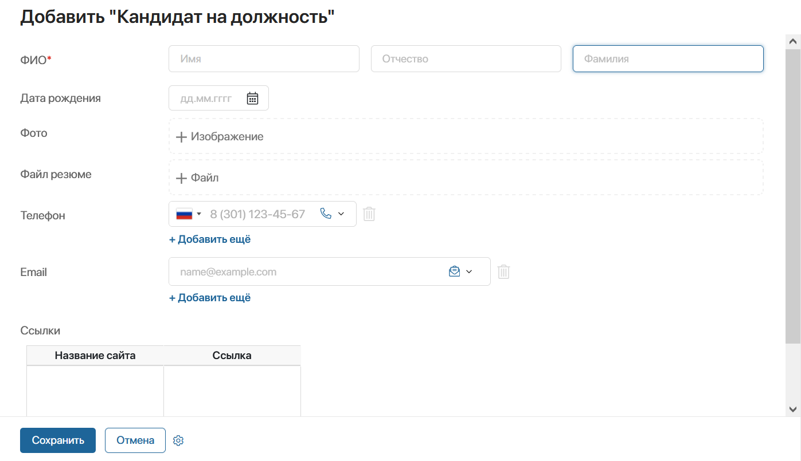801x461 pixels.
Task: Click the envelope icon in Email field
Action: [x=454, y=271]
